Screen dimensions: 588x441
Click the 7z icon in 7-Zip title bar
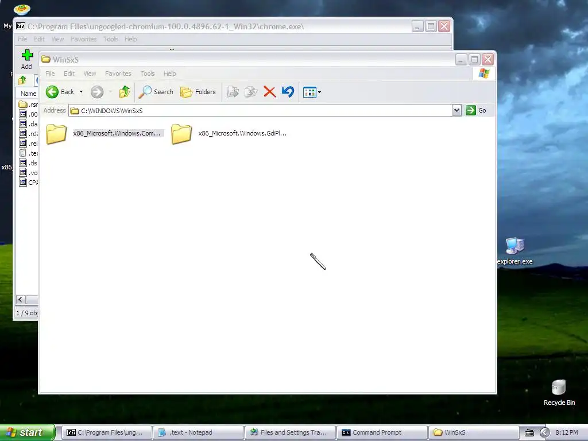tap(21, 26)
